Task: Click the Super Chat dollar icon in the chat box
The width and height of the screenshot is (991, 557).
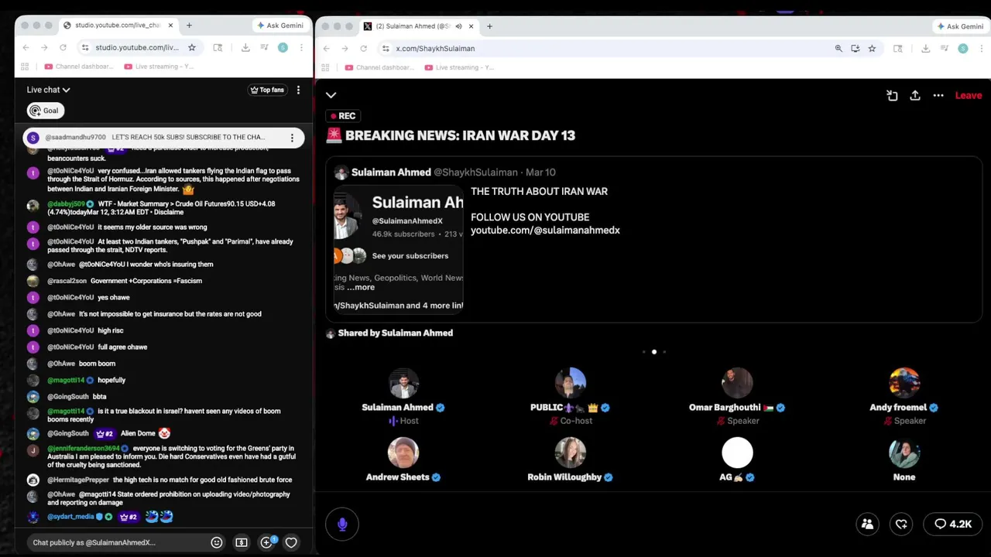Action: (x=242, y=542)
